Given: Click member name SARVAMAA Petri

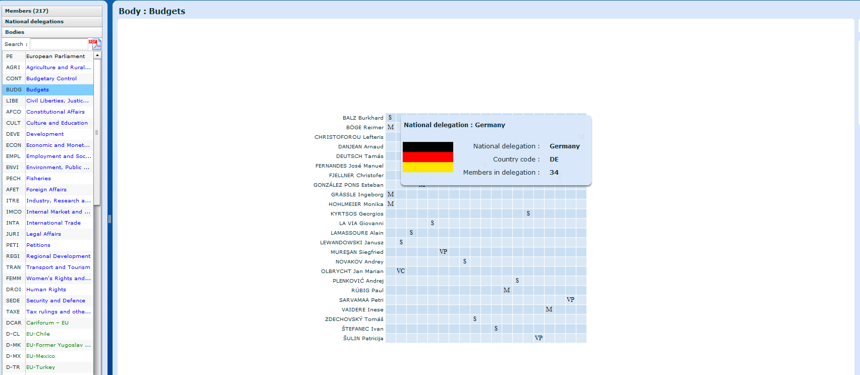Looking at the screenshot, I should tap(361, 300).
